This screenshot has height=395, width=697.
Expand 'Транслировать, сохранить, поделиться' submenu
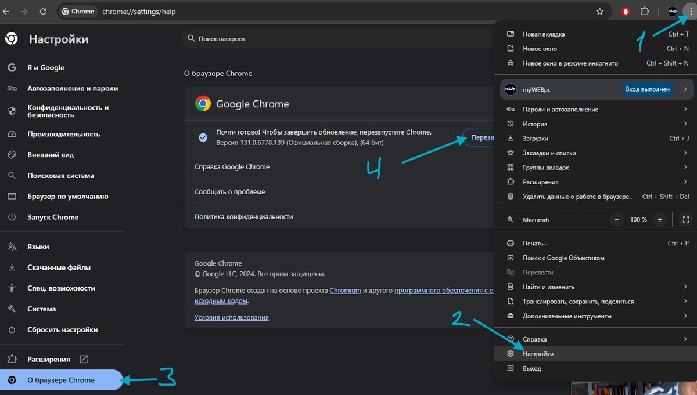pos(594,302)
